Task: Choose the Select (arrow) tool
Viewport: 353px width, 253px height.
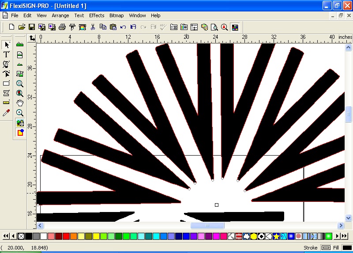Action: pos(6,45)
